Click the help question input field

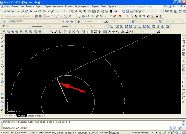click(x=145, y=7)
